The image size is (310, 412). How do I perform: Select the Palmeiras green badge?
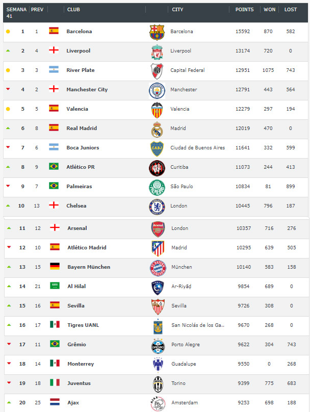(x=157, y=187)
